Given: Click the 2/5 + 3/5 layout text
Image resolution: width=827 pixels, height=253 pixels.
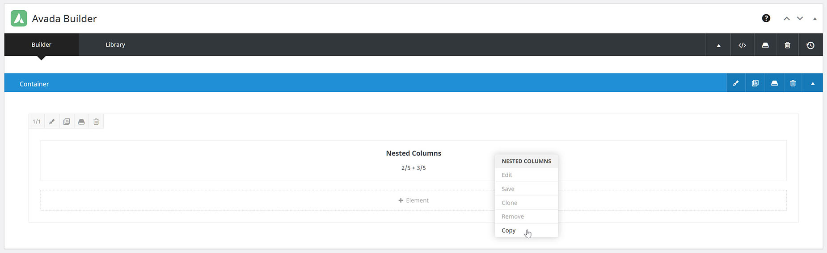Looking at the screenshot, I should (413, 168).
